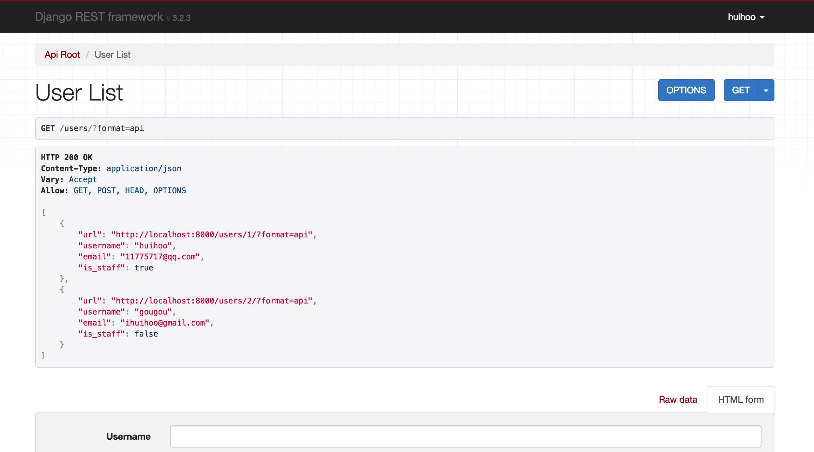Switch to the Raw data tab

(x=678, y=399)
